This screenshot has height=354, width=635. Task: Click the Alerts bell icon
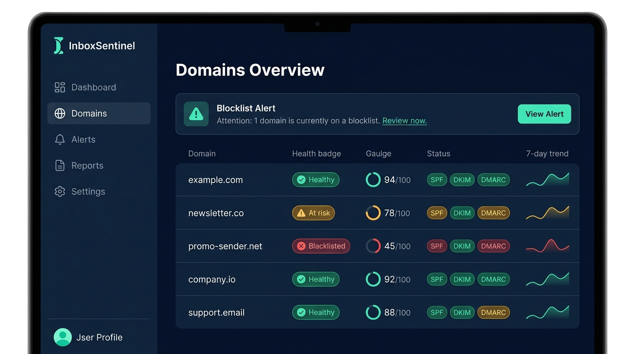click(60, 139)
